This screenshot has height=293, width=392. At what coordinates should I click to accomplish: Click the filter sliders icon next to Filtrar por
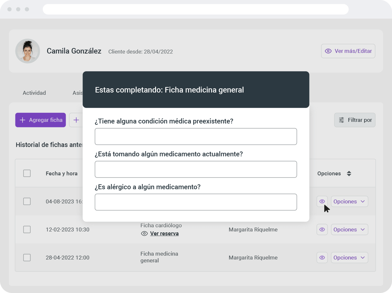(x=341, y=120)
